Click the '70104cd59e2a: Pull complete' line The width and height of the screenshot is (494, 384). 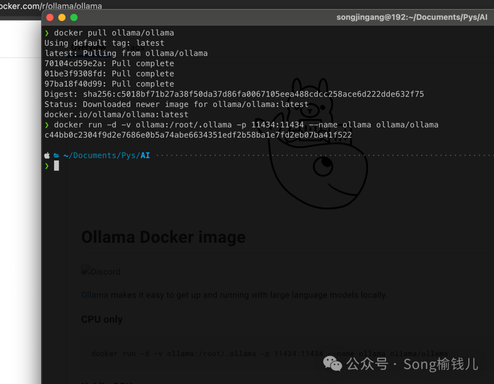click(x=109, y=64)
